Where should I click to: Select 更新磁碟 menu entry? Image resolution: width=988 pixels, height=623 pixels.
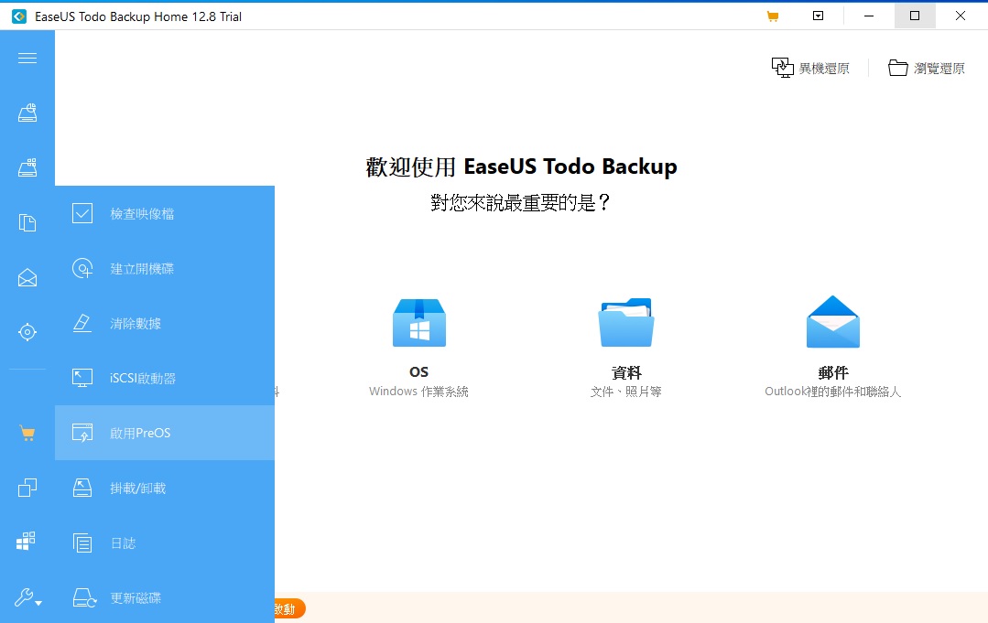165,596
